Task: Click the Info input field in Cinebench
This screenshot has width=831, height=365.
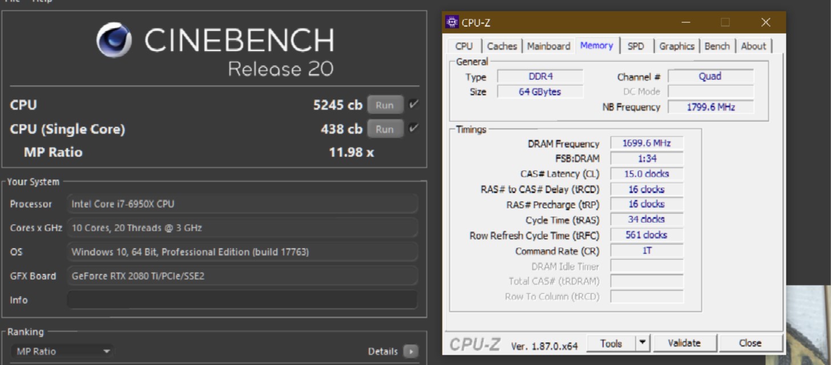Action: pyautogui.click(x=242, y=300)
